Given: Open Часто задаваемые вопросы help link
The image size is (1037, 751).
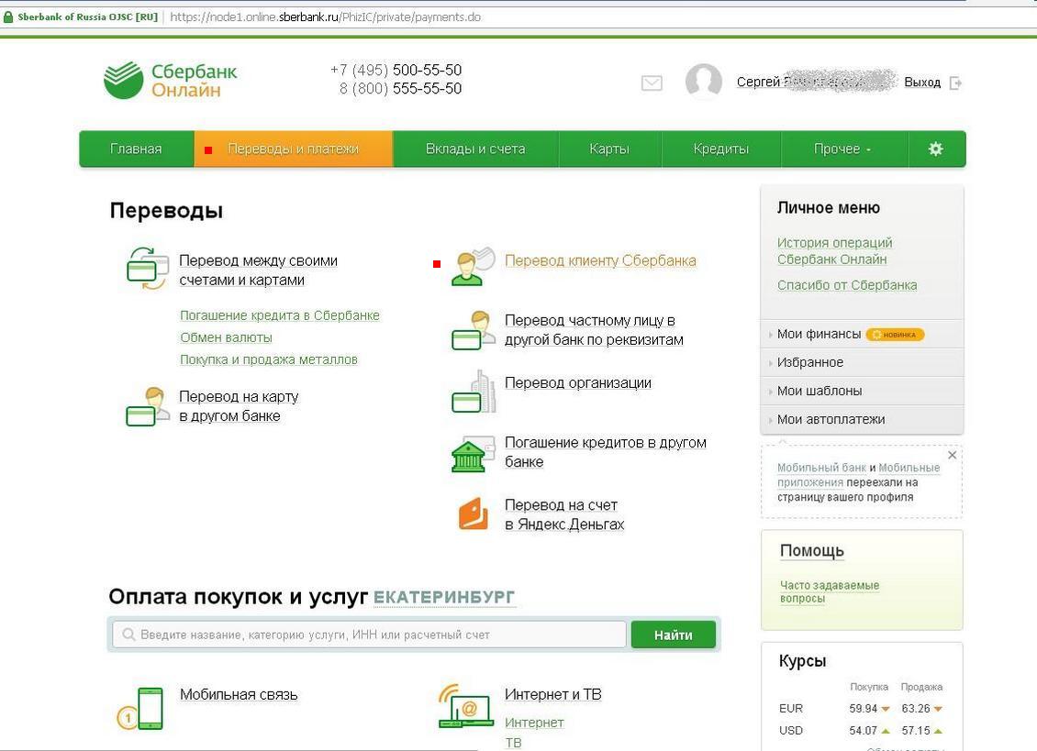Looking at the screenshot, I should pos(830,591).
